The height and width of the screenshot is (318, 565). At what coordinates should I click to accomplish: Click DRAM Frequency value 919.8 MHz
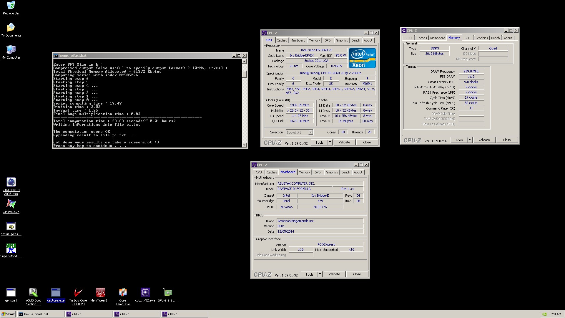(471, 71)
